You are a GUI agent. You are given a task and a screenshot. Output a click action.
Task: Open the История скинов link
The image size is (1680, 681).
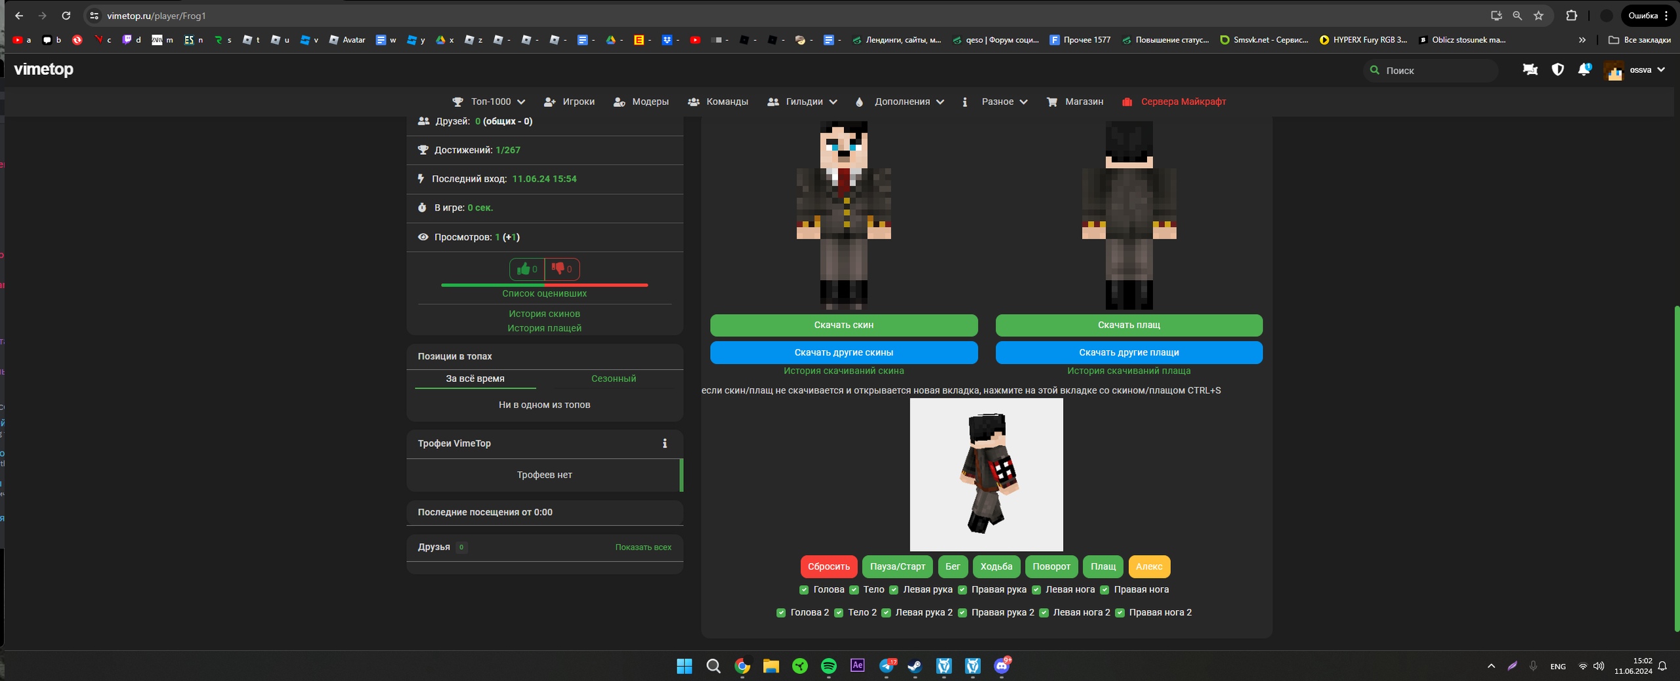pos(544,314)
